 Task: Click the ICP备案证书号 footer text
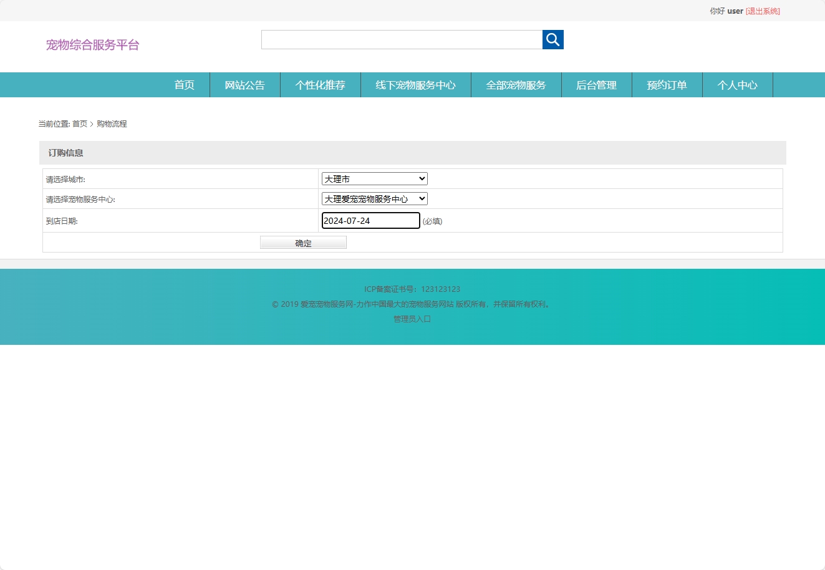click(412, 289)
